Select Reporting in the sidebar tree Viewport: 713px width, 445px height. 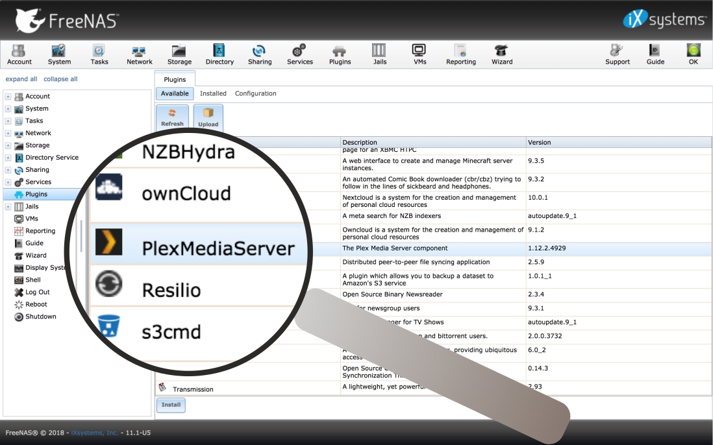40,231
